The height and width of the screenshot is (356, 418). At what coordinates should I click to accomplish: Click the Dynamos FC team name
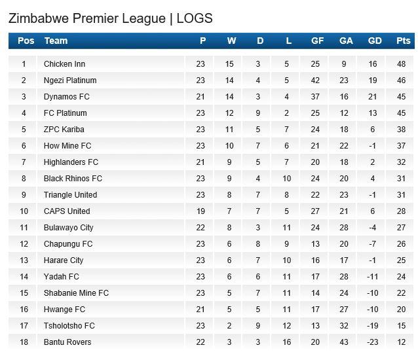[x=66, y=97]
